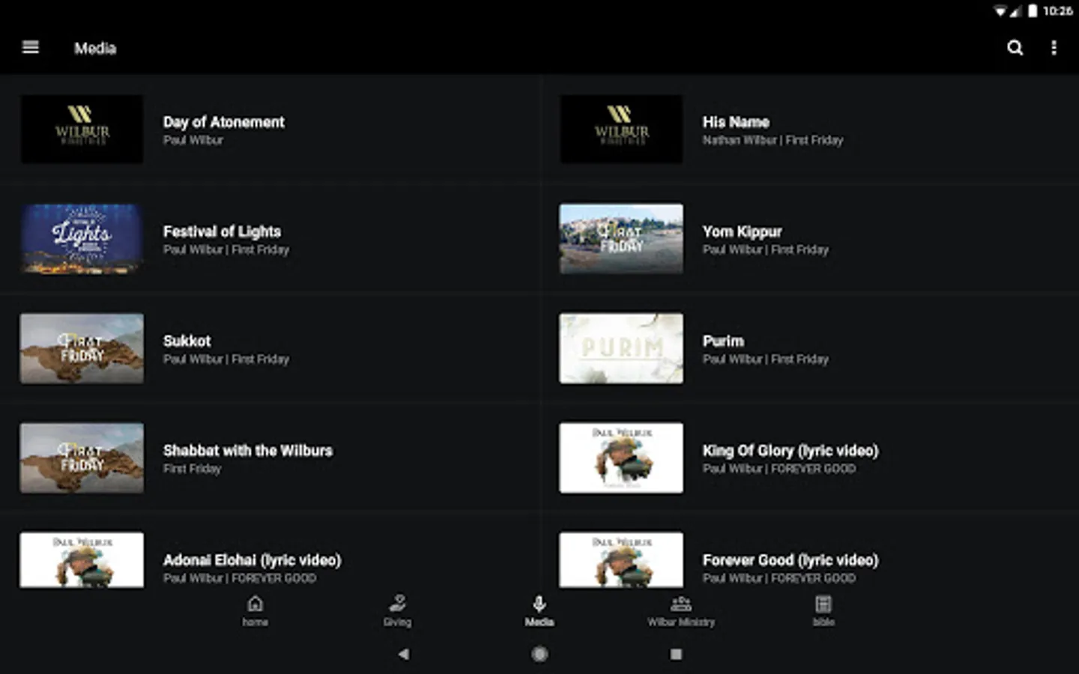Select the Yom Kippur title
The width and height of the screenshot is (1079, 674).
pyautogui.click(x=742, y=231)
